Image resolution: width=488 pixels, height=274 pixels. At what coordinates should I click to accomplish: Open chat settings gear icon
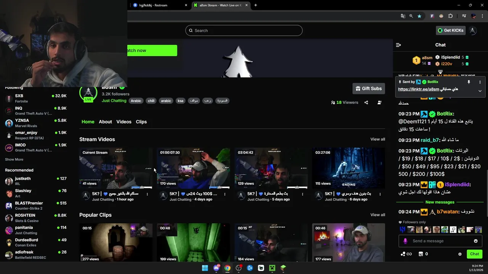(x=460, y=254)
